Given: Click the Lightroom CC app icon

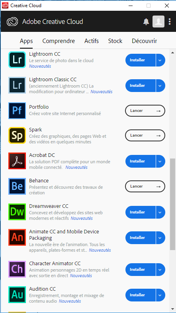Looking at the screenshot, I should pos(17,60).
